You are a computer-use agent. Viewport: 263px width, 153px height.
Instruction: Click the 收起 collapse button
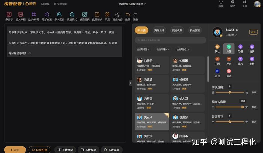[x=253, y=32]
